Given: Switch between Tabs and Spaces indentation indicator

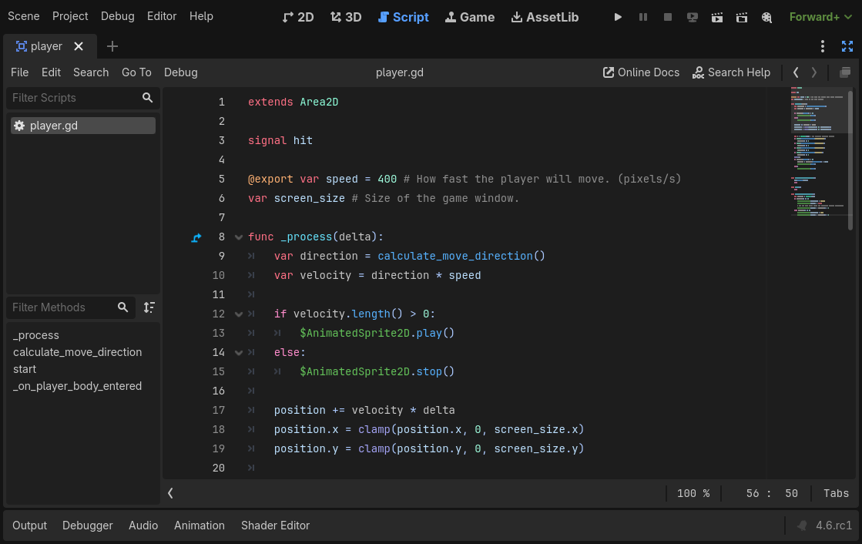Looking at the screenshot, I should [x=836, y=493].
